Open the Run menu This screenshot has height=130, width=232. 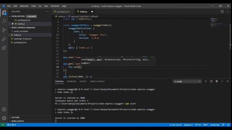click(46, 6)
